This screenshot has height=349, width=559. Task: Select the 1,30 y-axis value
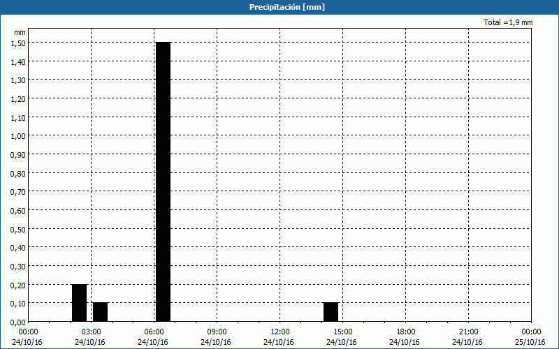tap(18, 80)
